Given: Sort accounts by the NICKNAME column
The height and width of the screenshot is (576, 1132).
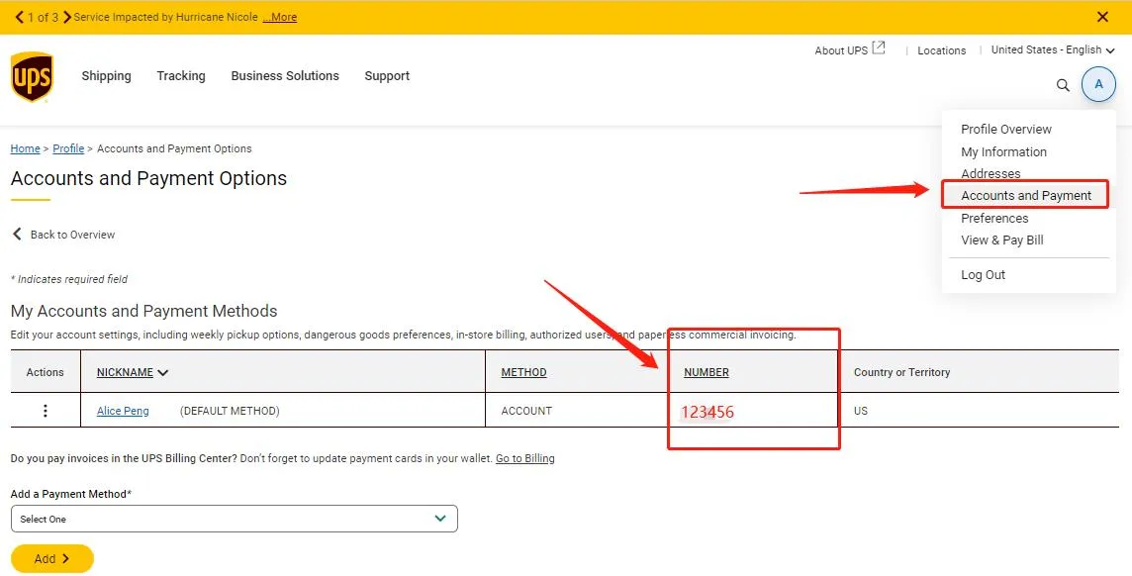Looking at the screenshot, I should [133, 372].
